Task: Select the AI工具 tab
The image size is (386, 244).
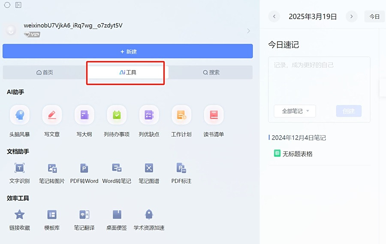Action: click(127, 72)
